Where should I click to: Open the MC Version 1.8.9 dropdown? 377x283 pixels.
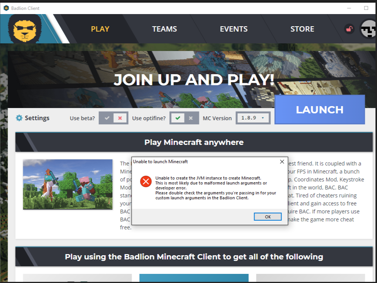(x=253, y=118)
